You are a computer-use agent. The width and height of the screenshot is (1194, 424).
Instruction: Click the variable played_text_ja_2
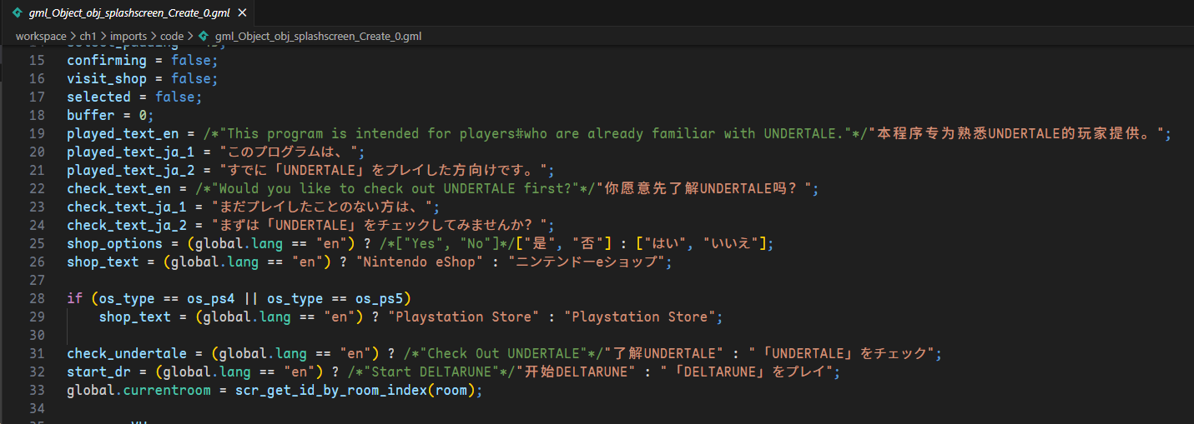click(131, 170)
